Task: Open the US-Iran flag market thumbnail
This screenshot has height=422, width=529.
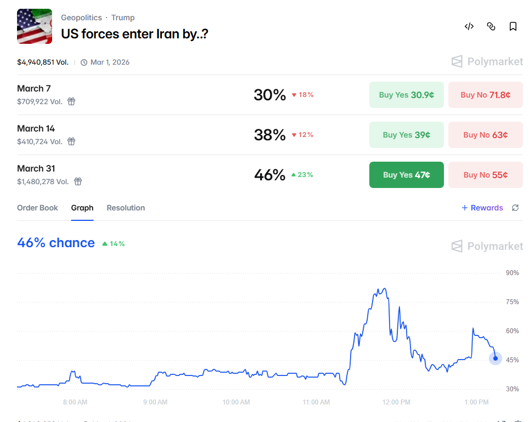Action: [x=35, y=26]
